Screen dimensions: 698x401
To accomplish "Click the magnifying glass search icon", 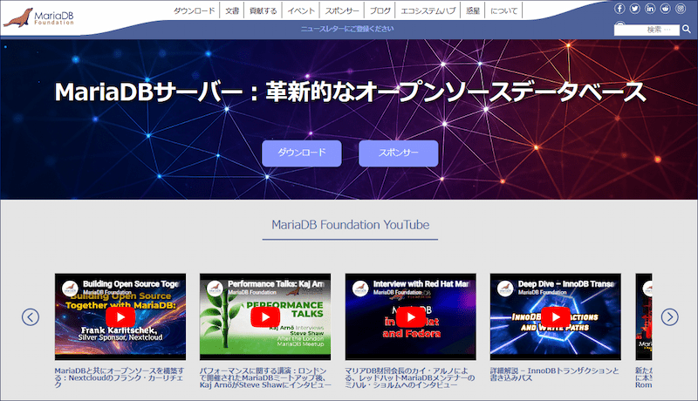I will 687,30.
